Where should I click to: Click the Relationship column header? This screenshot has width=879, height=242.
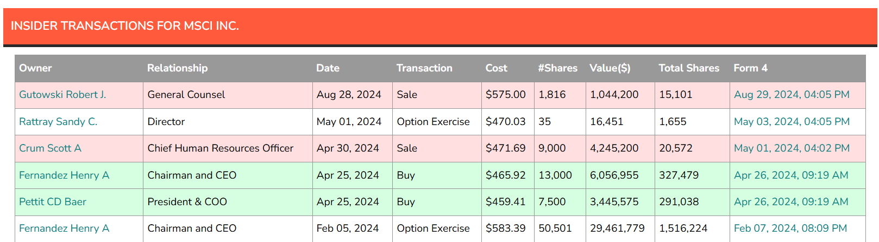(177, 68)
